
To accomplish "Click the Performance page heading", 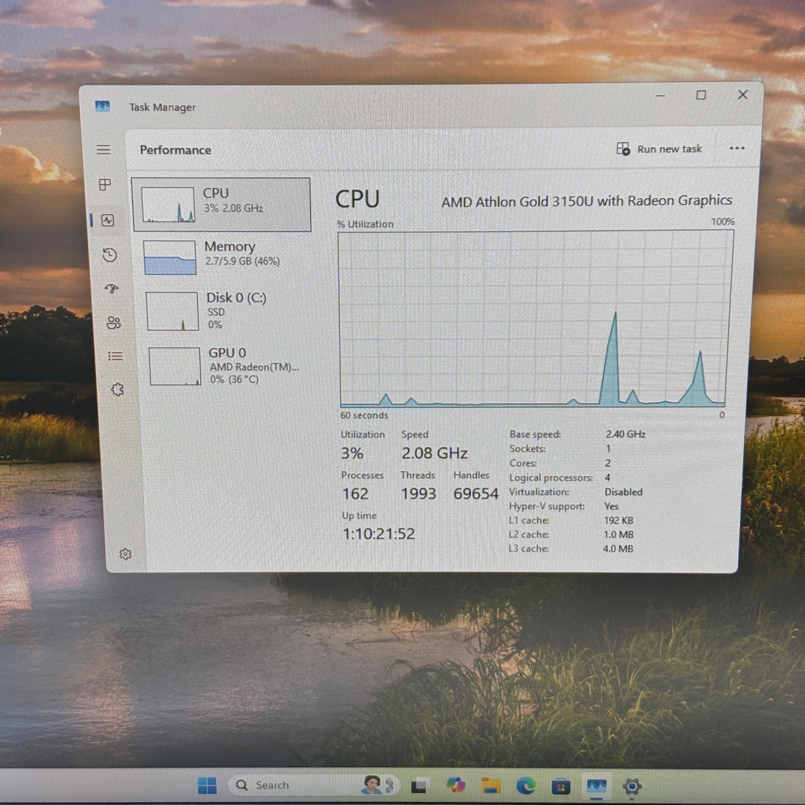I will tap(175, 150).
